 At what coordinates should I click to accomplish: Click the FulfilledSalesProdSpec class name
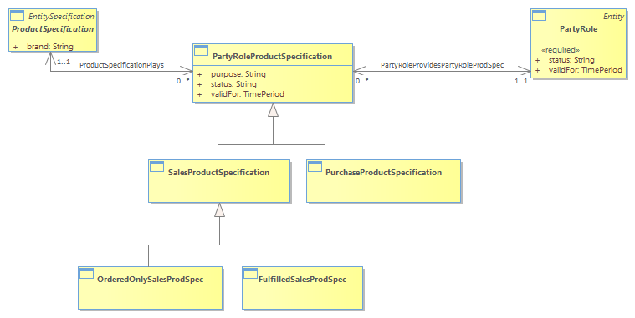[x=303, y=280]
